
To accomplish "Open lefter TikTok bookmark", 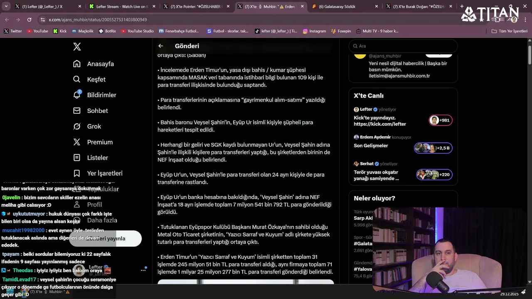I will (276, 31).
